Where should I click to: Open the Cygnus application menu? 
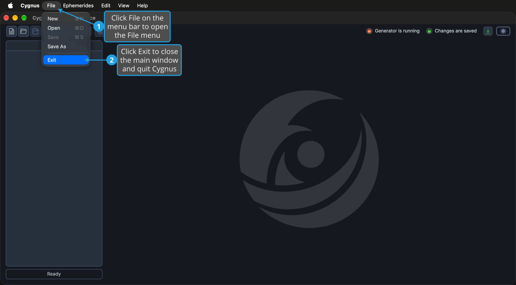point(30,5)
